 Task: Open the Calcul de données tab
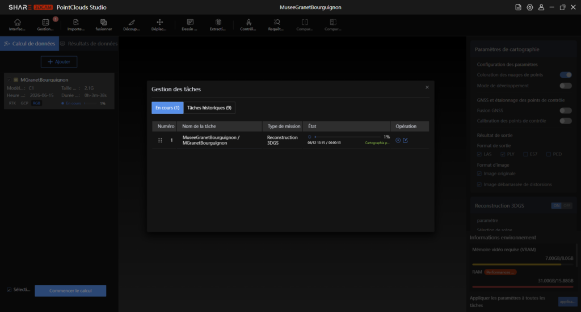pos(30,44)
